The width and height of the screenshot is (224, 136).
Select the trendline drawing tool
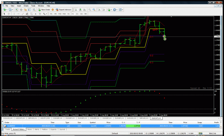pos(23,14)
